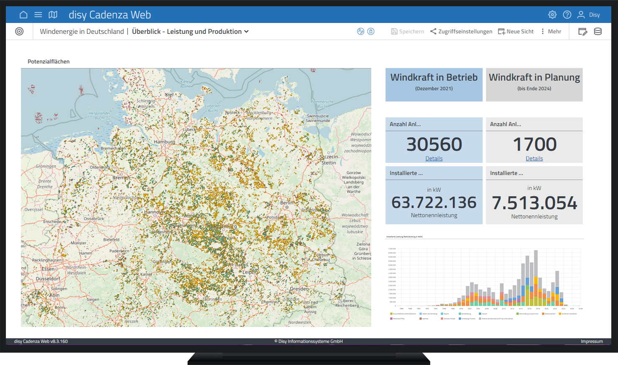This screenshot has height=365, width=618.
Task: Go to the Cadenza home page icon
Action: (23, 15)
